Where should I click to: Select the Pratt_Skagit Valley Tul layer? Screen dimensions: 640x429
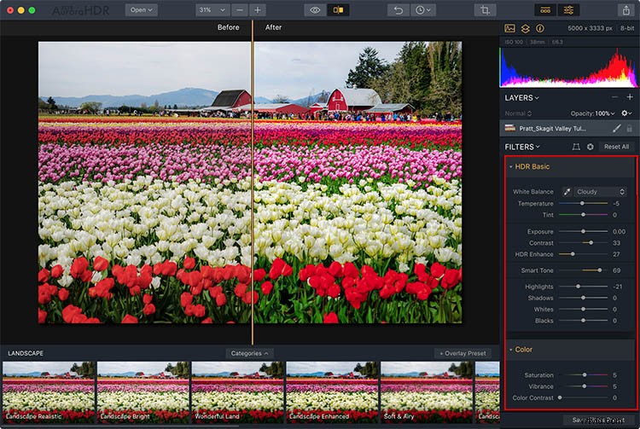click(x=568, y=129)
